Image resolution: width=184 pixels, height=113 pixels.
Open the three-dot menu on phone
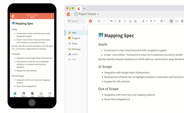[x=52, y=16]
